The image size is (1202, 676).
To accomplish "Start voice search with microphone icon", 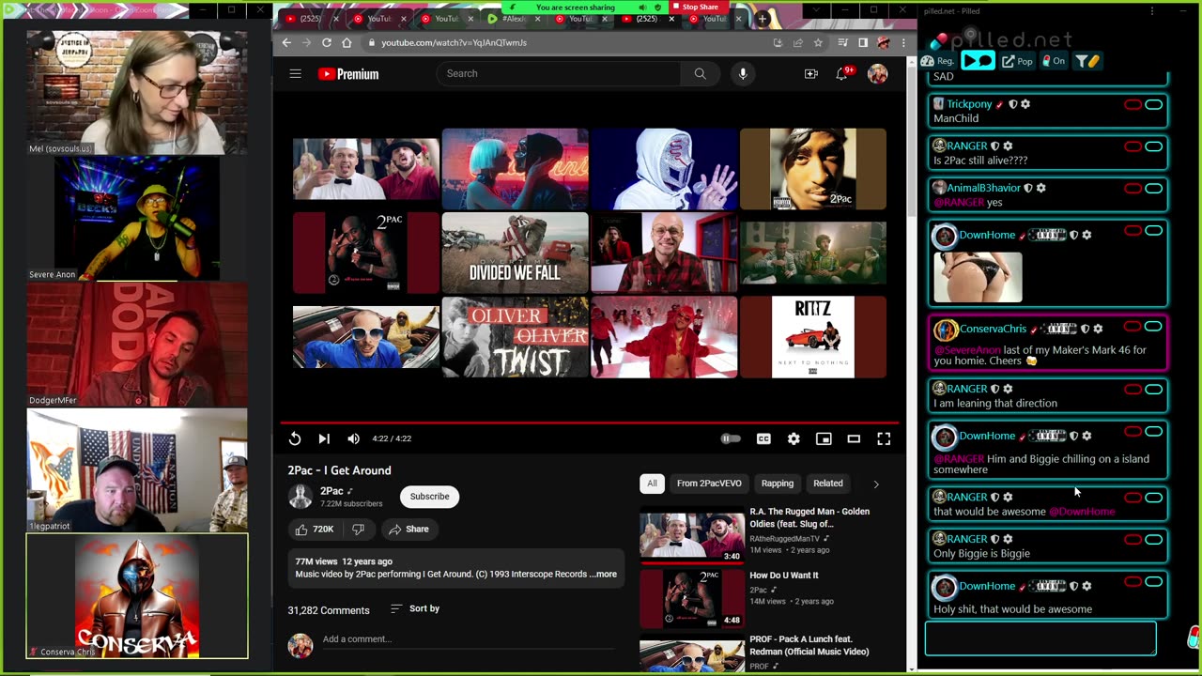I will coord(742,73).
